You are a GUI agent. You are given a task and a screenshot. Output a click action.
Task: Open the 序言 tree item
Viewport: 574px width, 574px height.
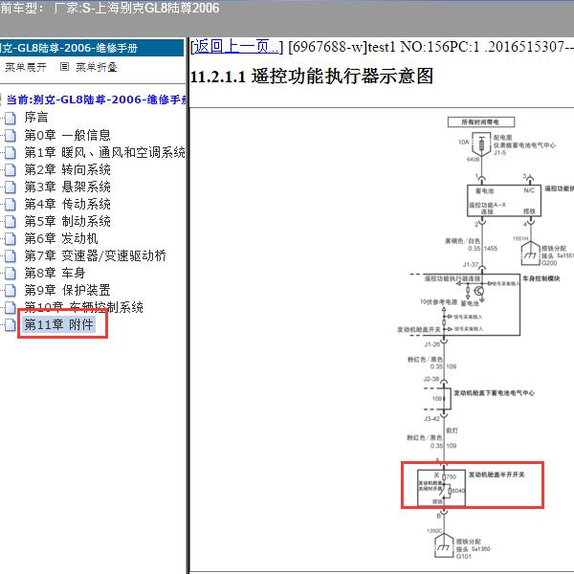coord(36,117)
